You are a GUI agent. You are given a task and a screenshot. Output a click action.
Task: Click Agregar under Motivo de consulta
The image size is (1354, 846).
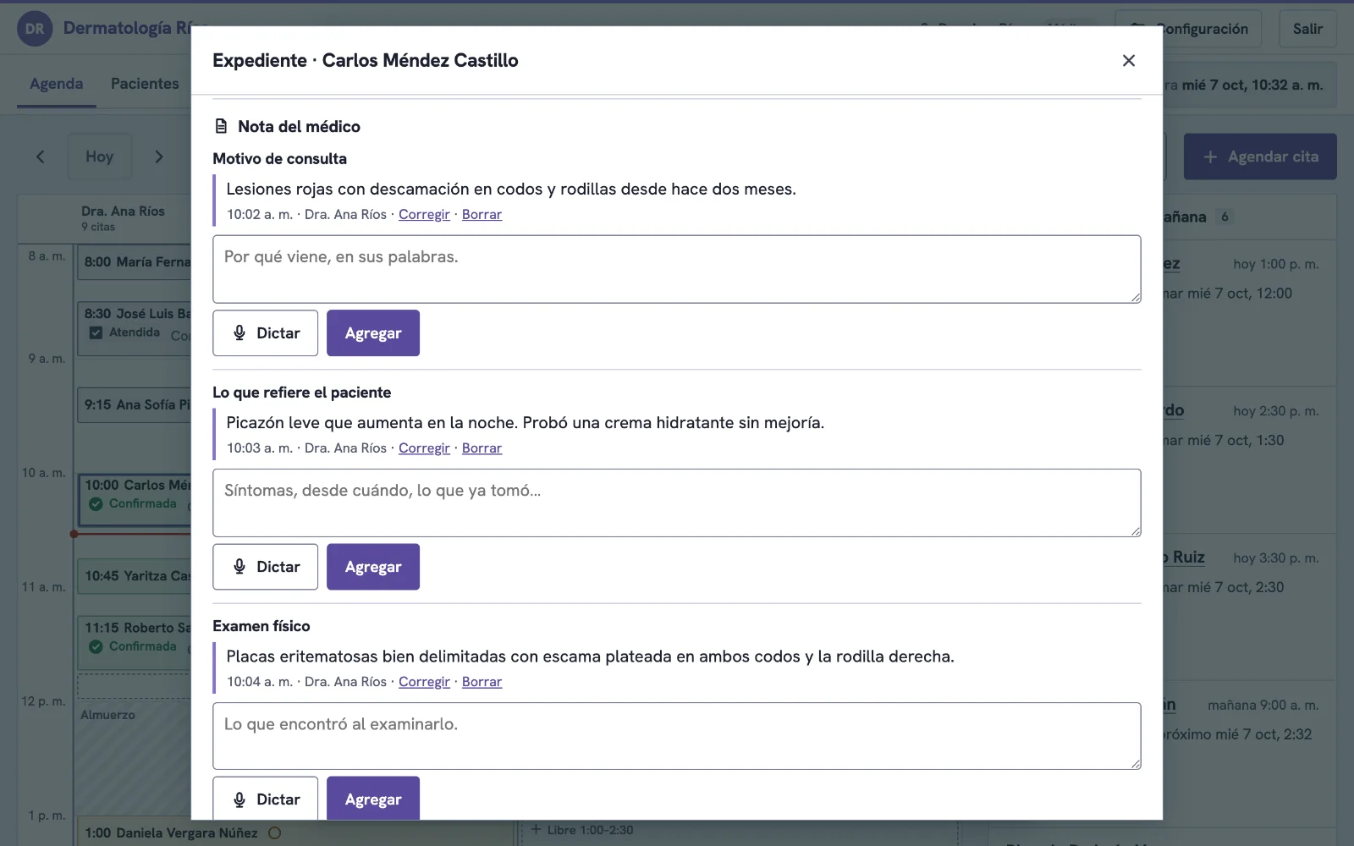point(373,332)
